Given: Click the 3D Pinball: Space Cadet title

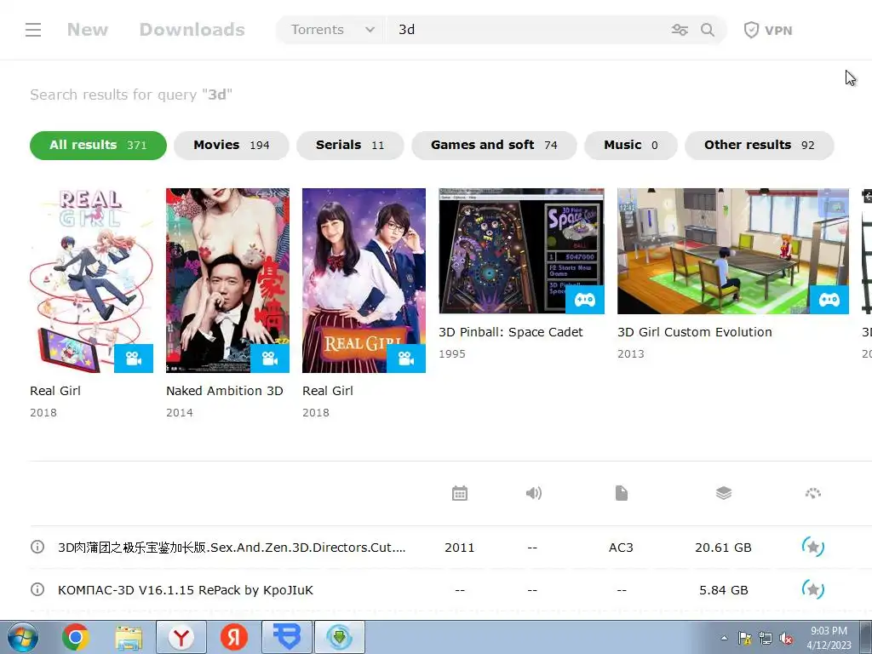Looking at the screenshot, I should click(511, 332).
